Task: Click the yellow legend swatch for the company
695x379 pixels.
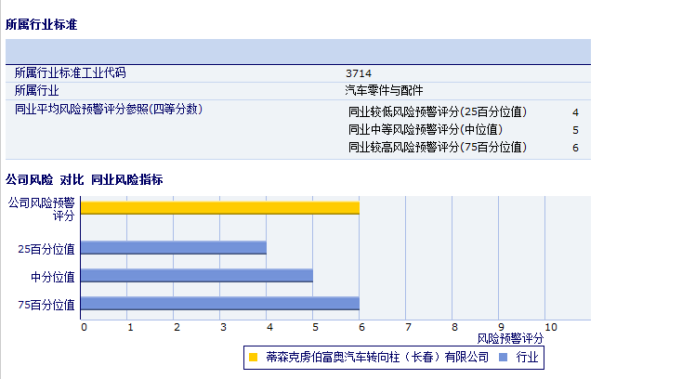Action: coord(253,356)
